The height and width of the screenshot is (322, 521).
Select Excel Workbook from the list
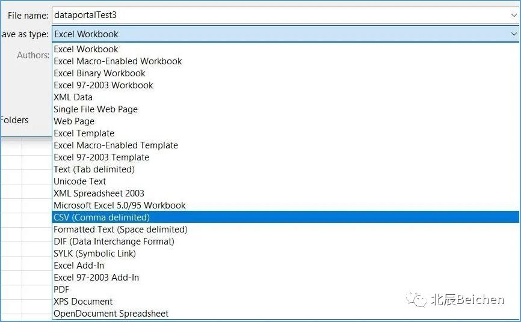pos(86,49)
